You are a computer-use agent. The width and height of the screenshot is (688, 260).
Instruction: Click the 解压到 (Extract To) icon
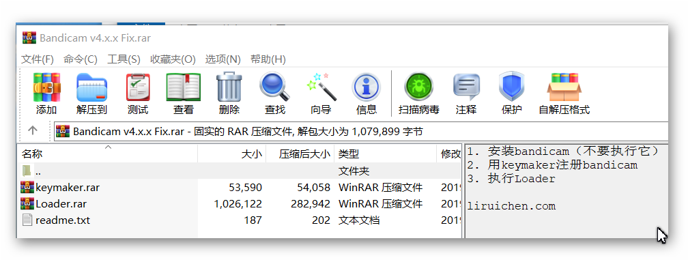click(x=91, y=87)
